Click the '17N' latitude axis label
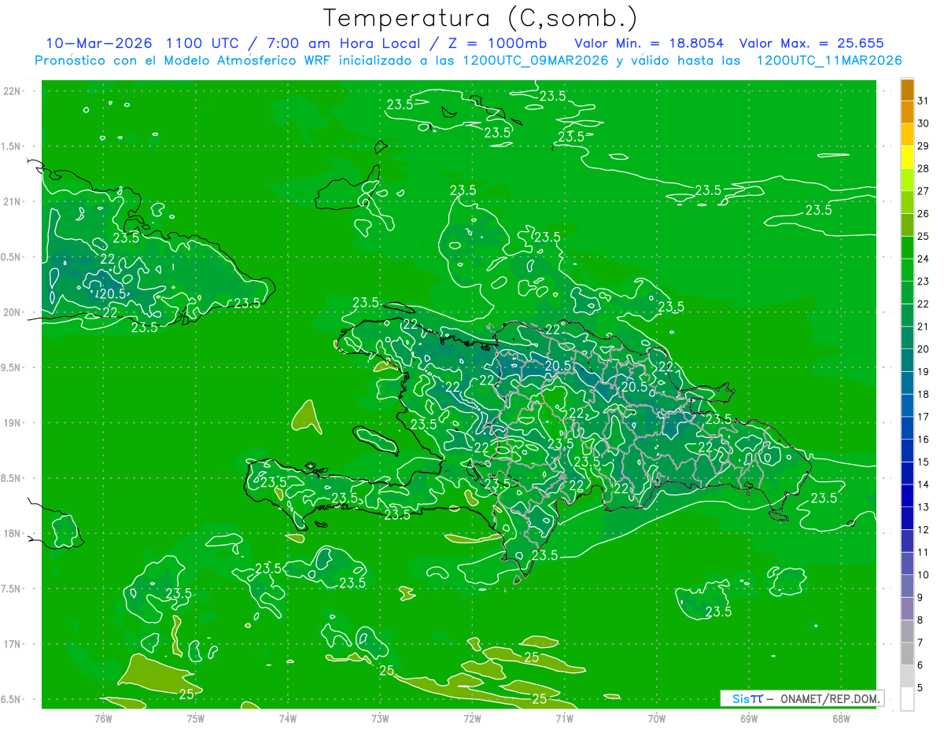 [13, 644]
